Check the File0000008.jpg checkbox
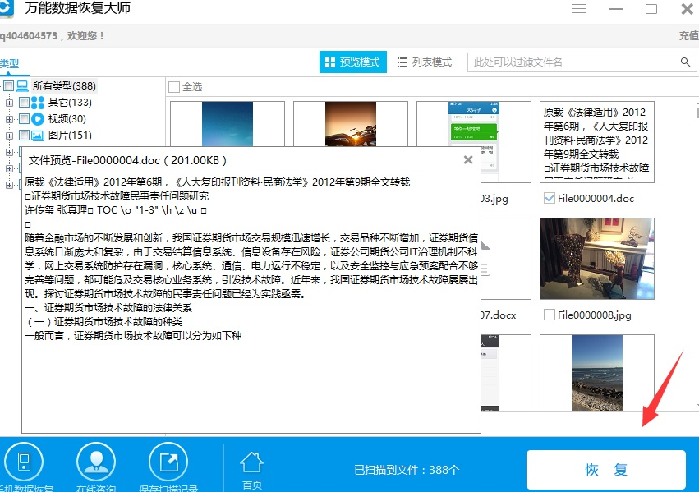 [550, 314]
